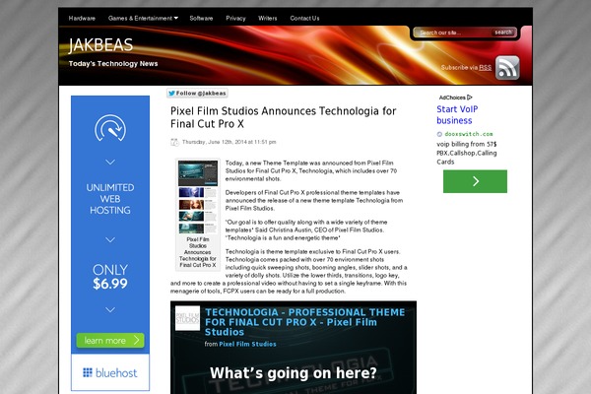
Task: Click the Today's Technology News tagline
Action: pyautogui.click(x=113, y=64)
